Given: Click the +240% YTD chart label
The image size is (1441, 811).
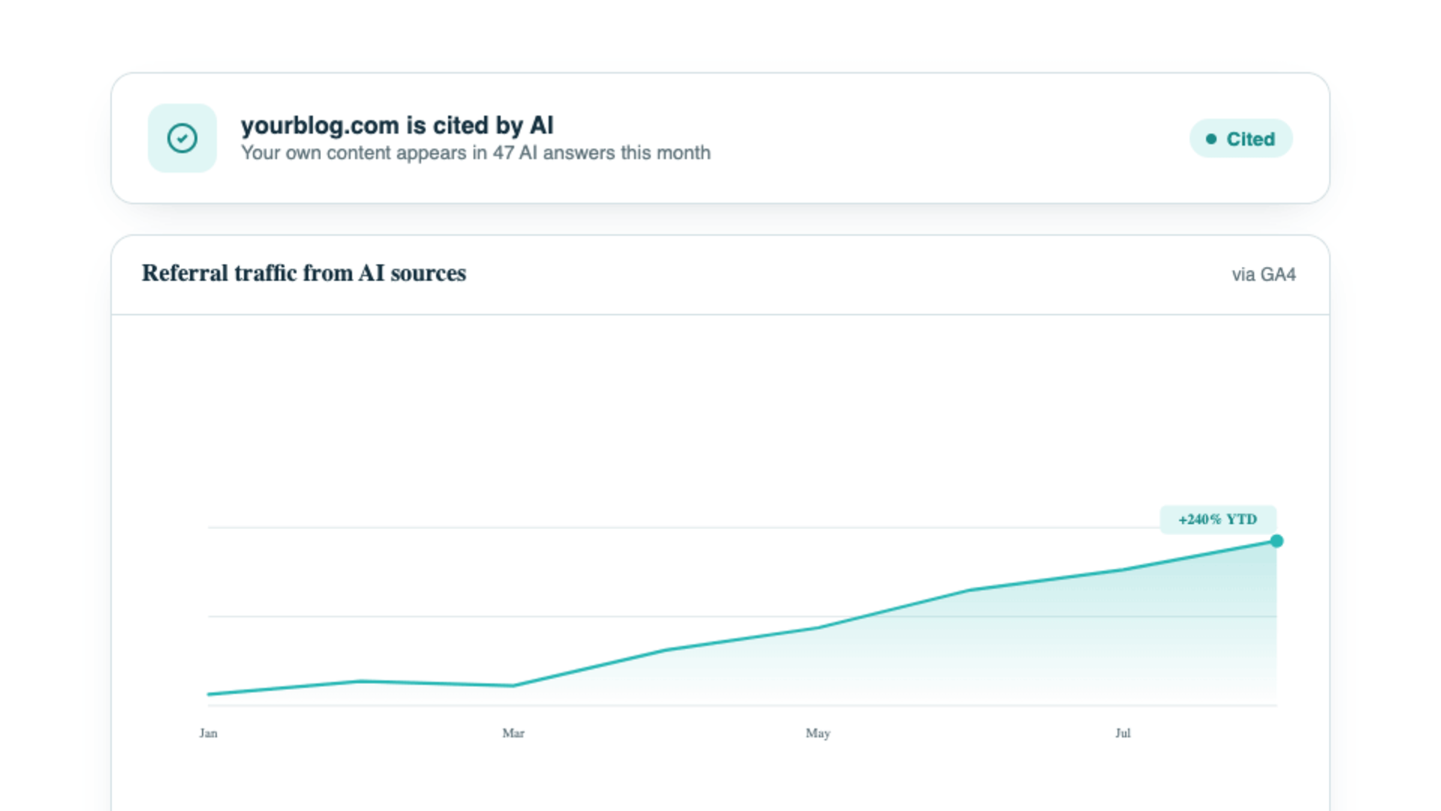Looking at the screenshot, I should point(1218,520).
